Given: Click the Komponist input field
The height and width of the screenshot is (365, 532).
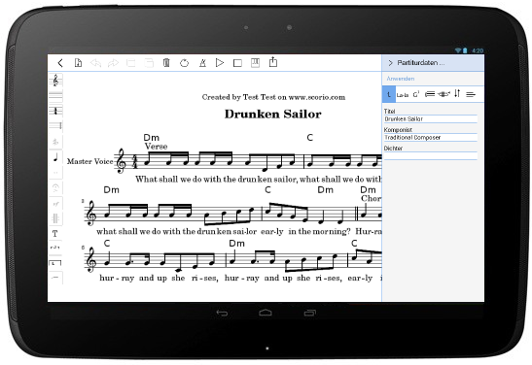Looking at the screenshot, I should [431, 138].
